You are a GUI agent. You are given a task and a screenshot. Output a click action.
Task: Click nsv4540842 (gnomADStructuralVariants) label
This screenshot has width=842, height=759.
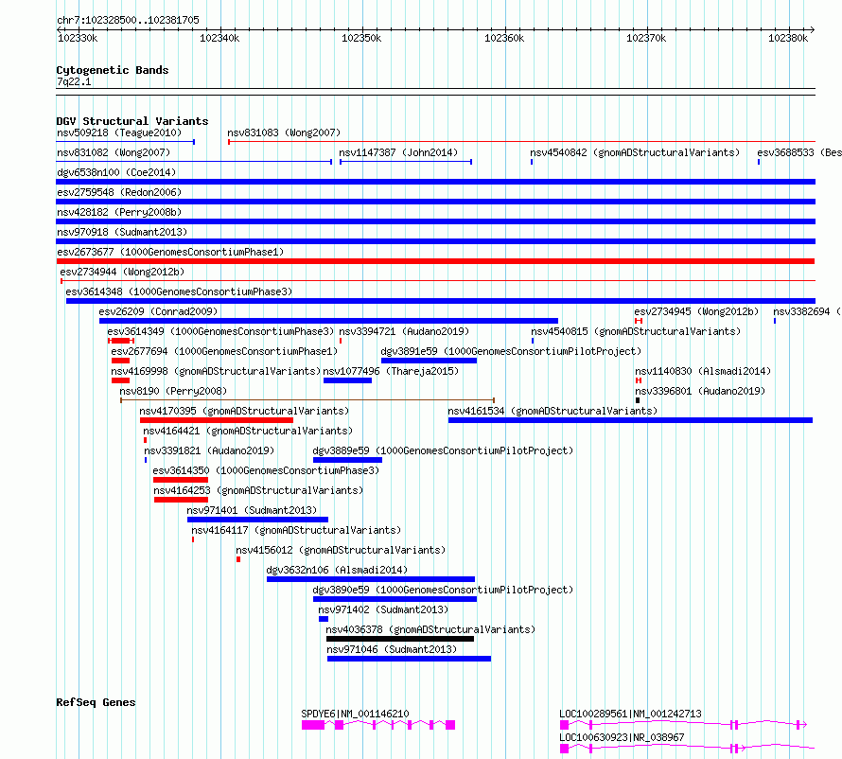click(x=635, y=152)
